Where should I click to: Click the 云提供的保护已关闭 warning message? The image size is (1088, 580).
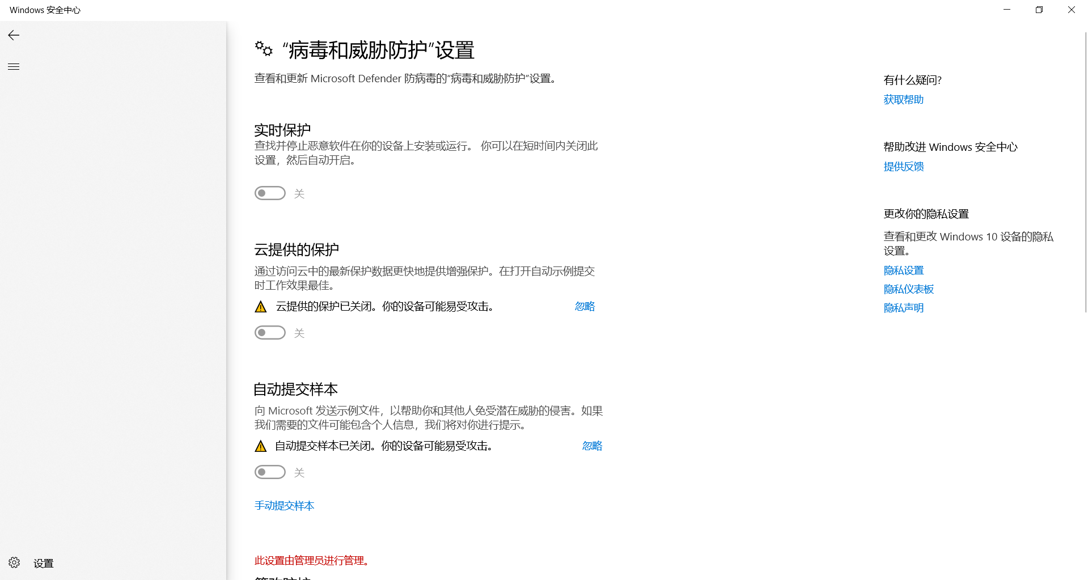(385, 306)
